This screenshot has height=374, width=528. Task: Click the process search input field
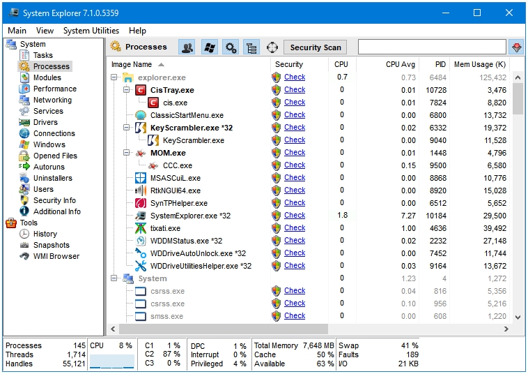(x=431, y=47)
